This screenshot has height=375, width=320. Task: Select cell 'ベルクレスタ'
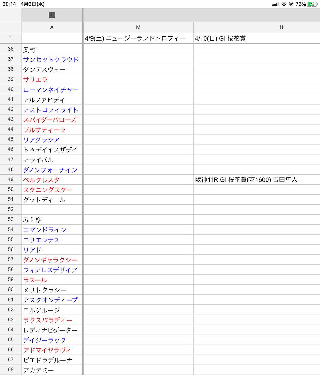click(52, 180)
